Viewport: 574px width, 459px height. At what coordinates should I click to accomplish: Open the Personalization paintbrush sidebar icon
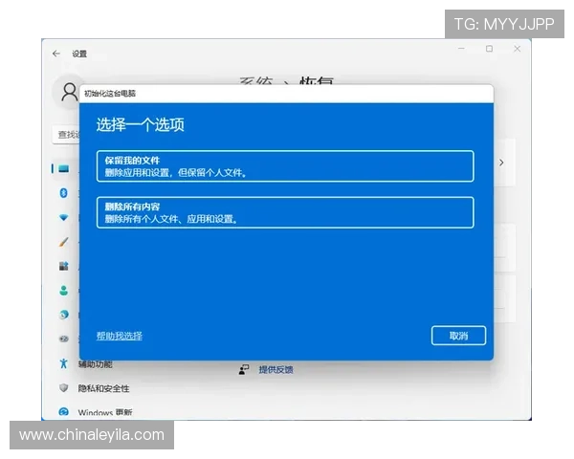[x=64, y=242]
